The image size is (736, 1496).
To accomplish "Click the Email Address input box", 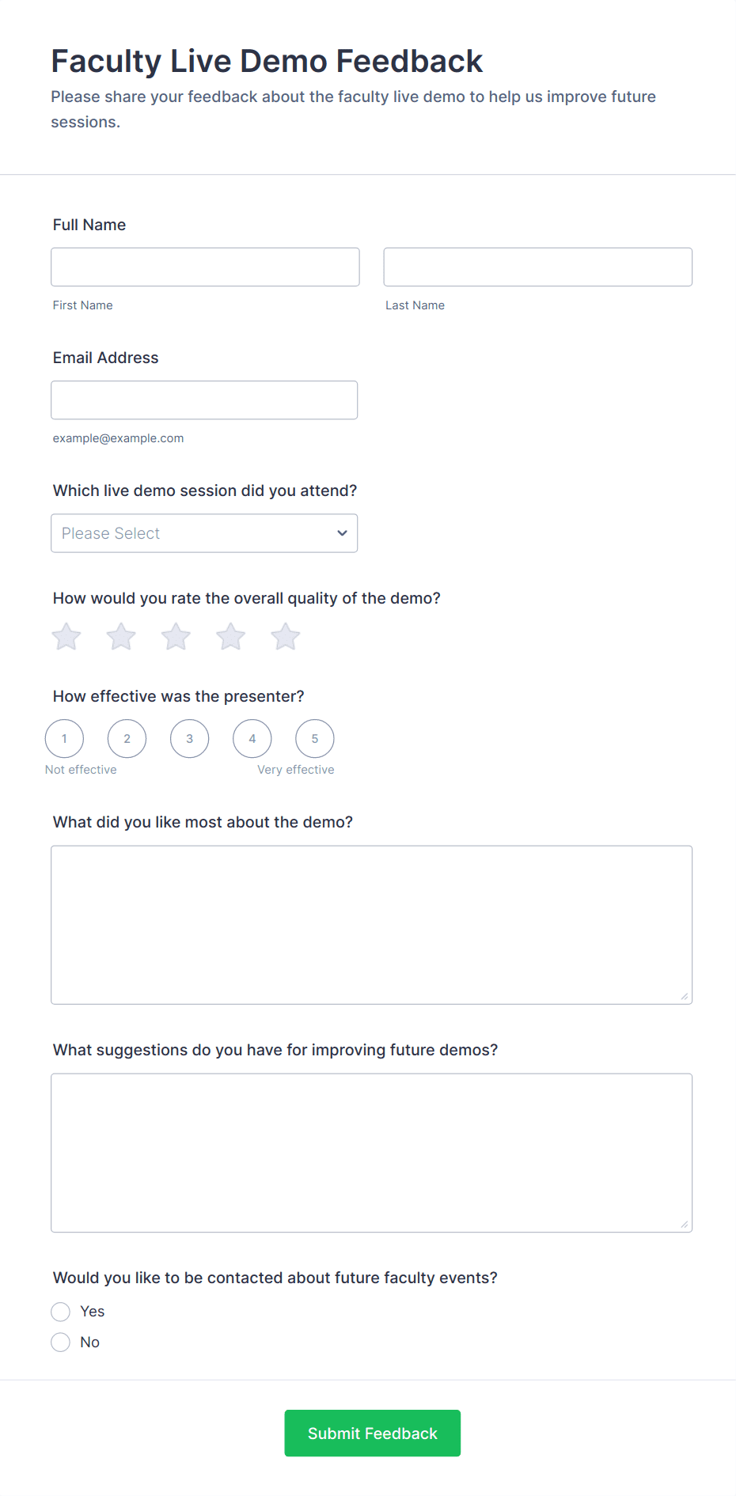I will [x=204, y=400].
